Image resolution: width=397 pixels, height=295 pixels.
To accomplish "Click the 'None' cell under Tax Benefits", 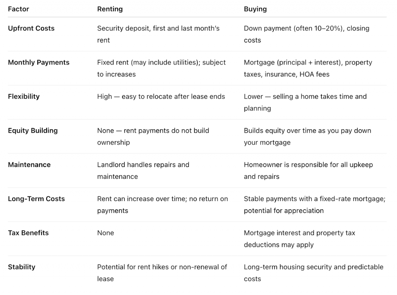I will click(105, 233).
